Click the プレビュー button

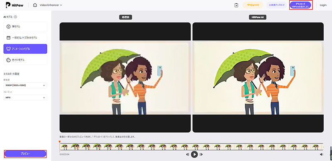25,154
